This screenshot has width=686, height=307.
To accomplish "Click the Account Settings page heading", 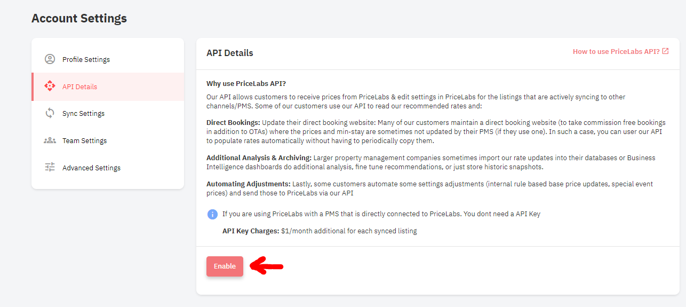I will coord(79,18).
